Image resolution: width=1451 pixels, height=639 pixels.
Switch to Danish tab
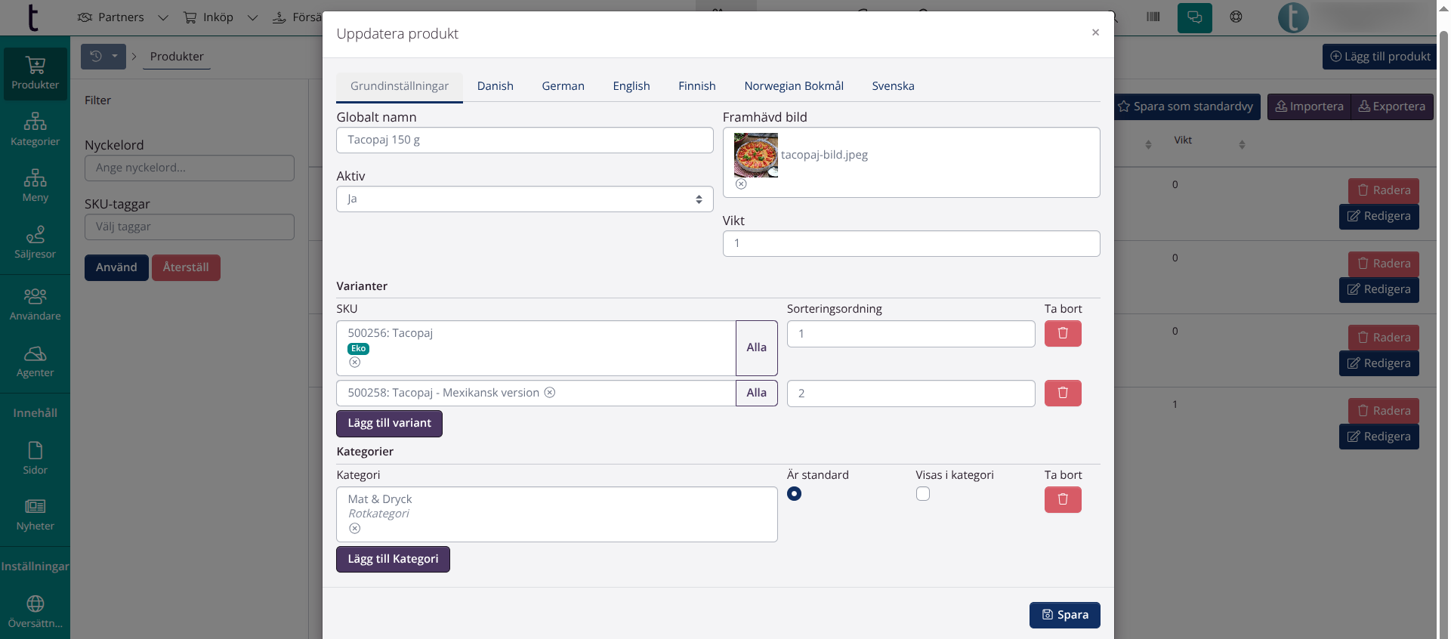(496, 86)
